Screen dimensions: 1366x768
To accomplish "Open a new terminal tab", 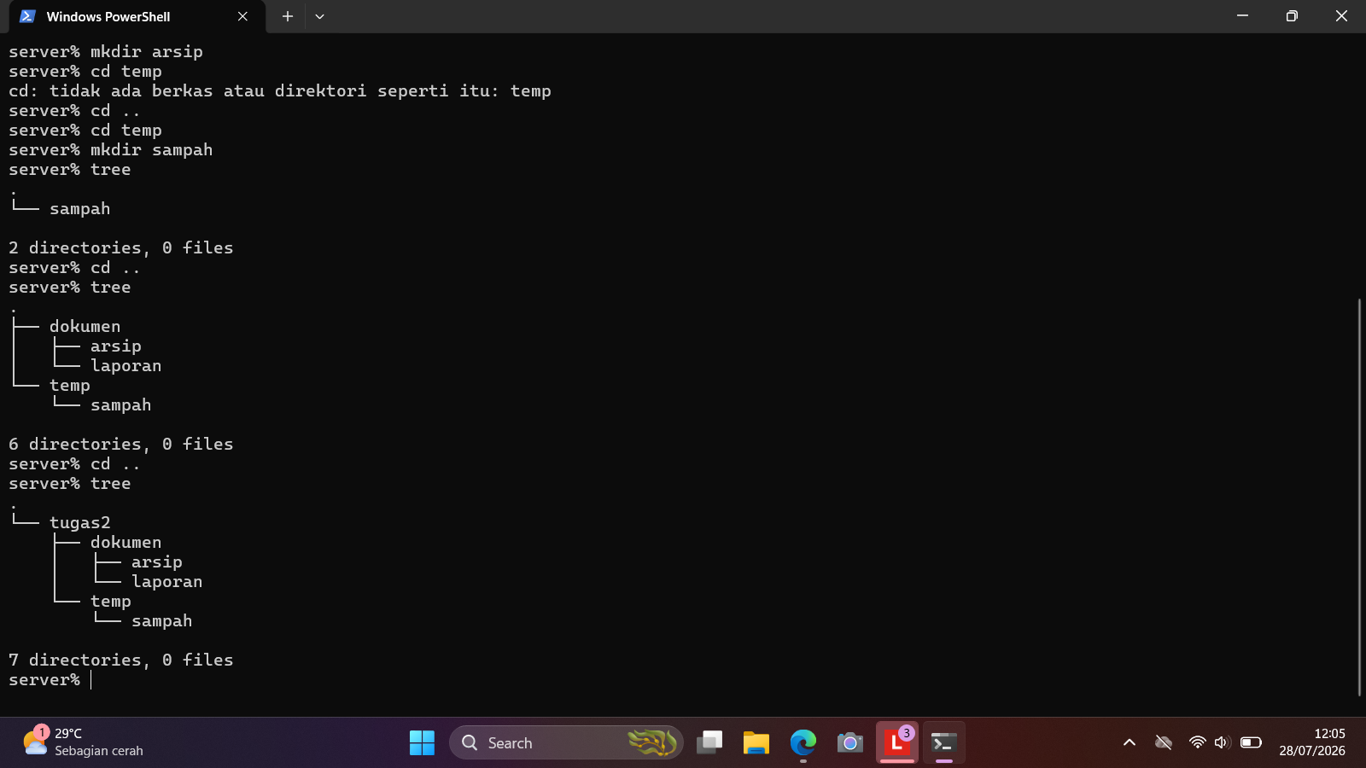I will click(x=288, y=16).
